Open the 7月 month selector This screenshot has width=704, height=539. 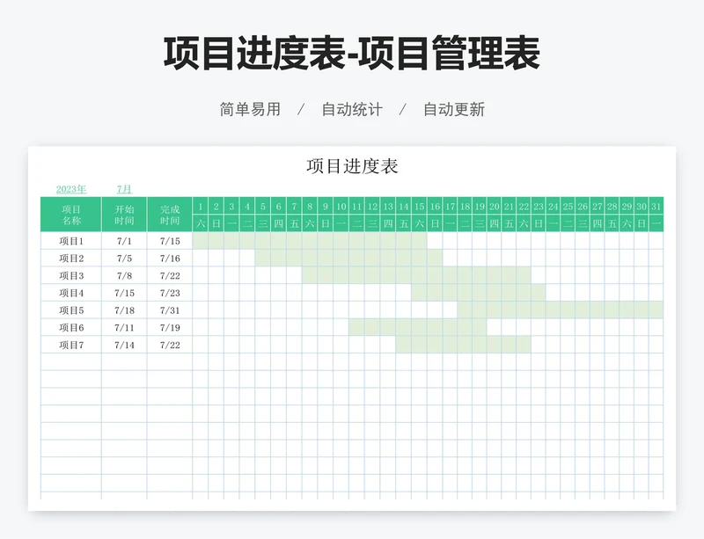(x=123, y=188)
